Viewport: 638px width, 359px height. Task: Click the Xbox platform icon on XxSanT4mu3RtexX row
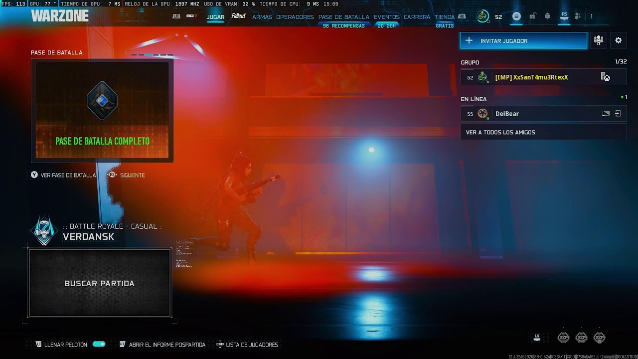pos(605,77)
